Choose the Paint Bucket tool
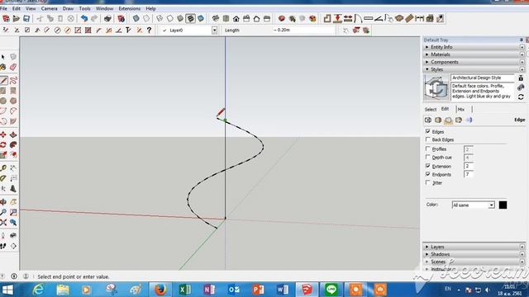 click(3, 67)
